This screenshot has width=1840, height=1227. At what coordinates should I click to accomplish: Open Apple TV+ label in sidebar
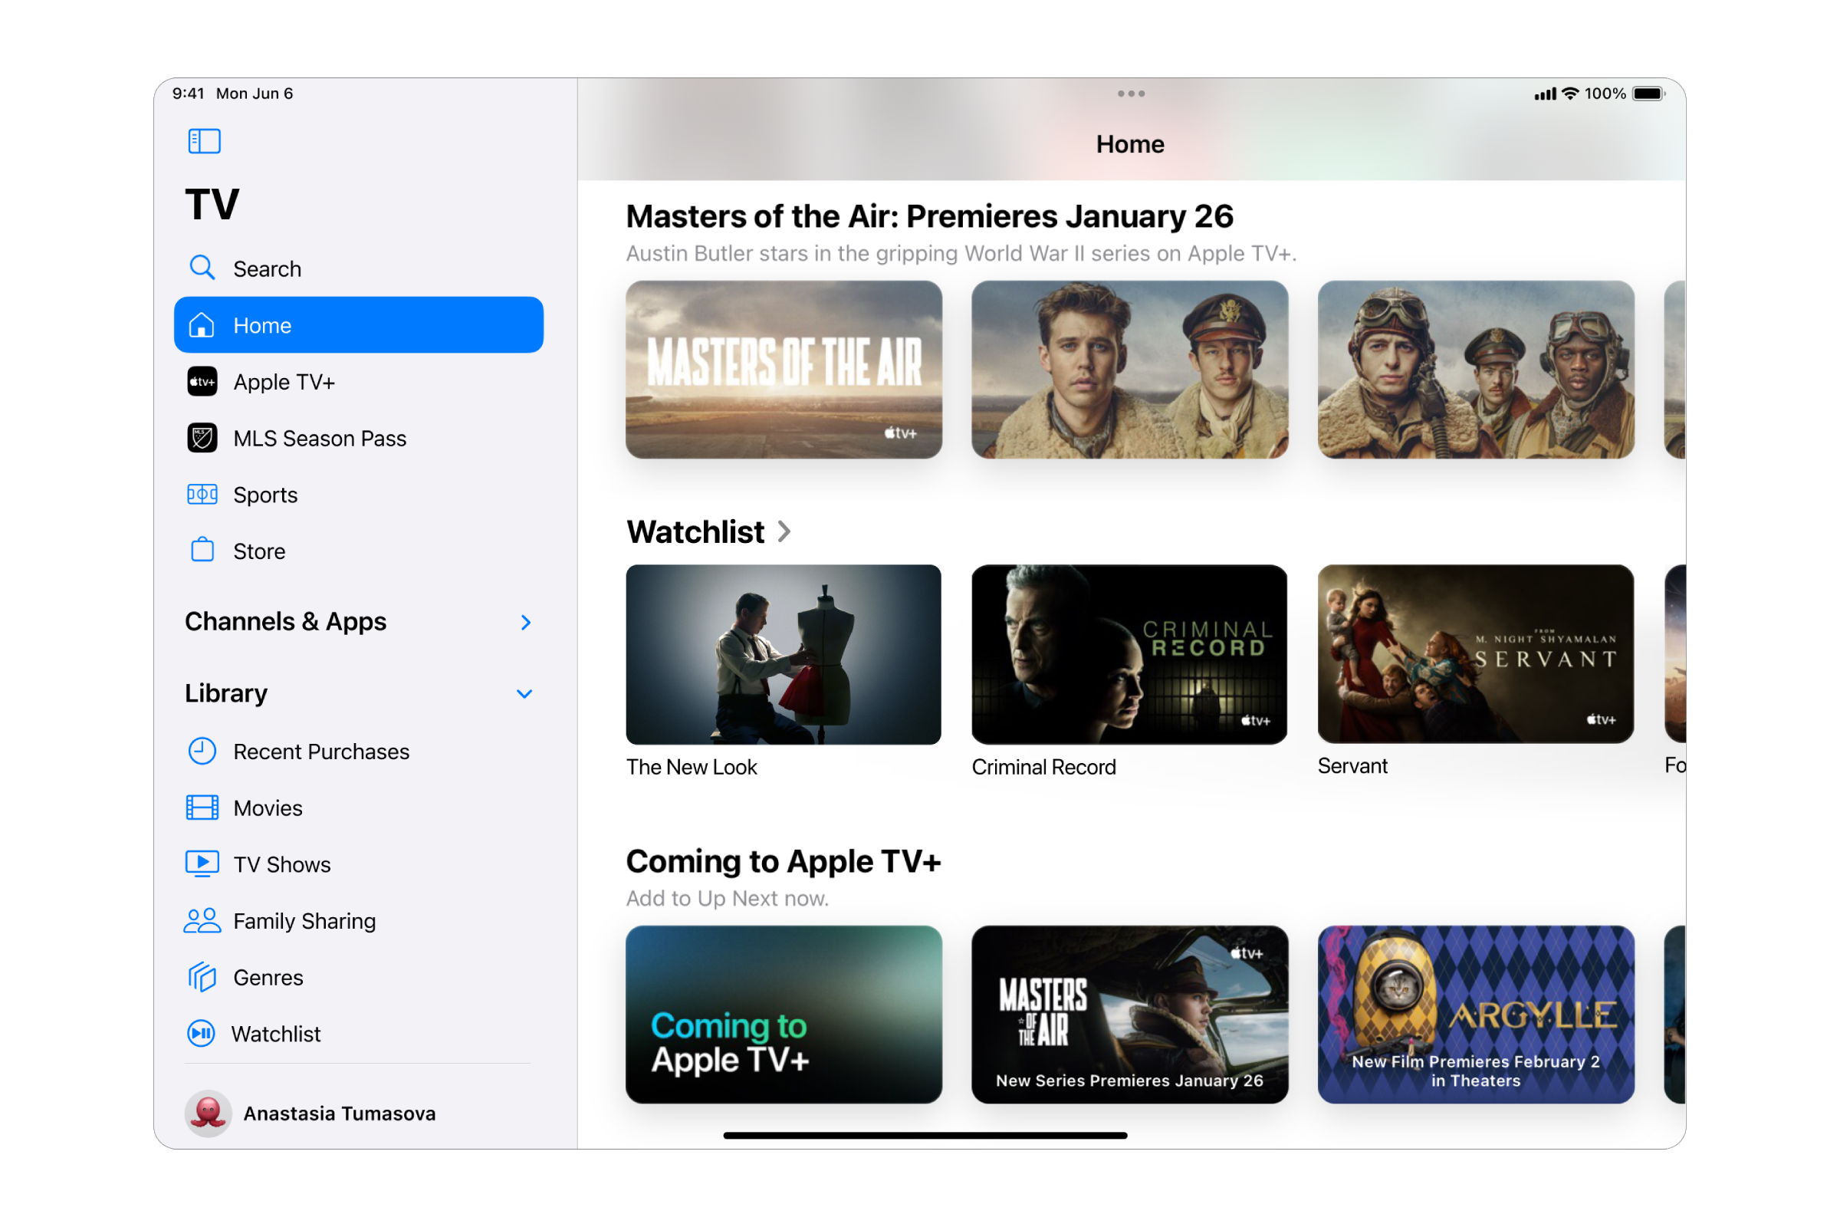[x=284, y=382]
